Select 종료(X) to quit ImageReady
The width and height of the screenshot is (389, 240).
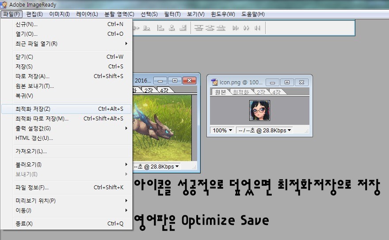click(66, 223)
